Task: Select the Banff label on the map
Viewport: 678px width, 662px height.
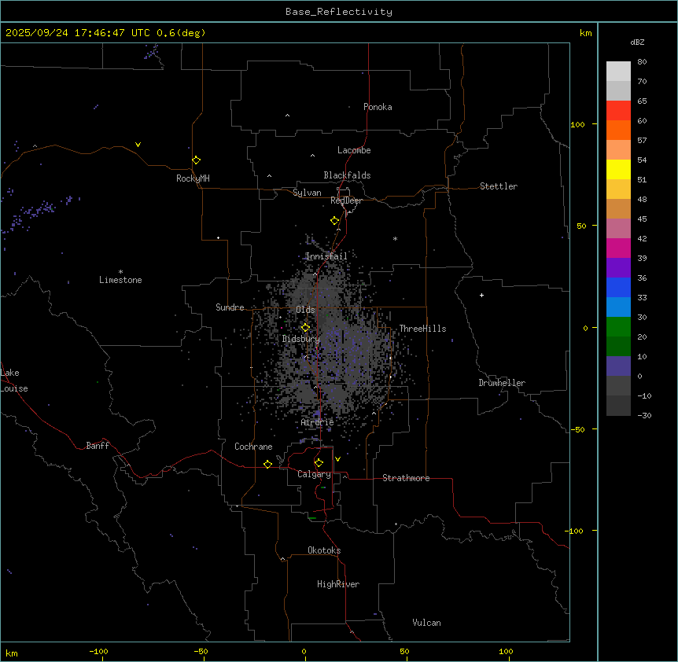Action: [98, 446]
